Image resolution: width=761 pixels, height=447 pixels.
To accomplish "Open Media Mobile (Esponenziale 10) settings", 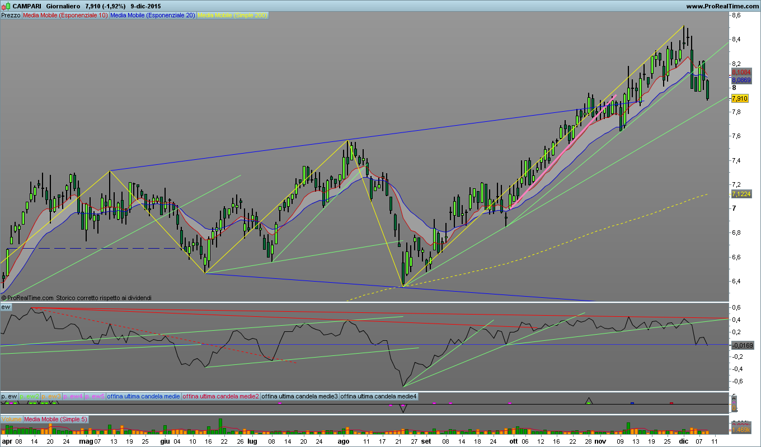I will (65, 16).
